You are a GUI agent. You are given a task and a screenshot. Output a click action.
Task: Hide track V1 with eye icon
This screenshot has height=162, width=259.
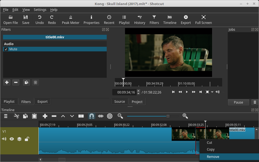point(12,139)
